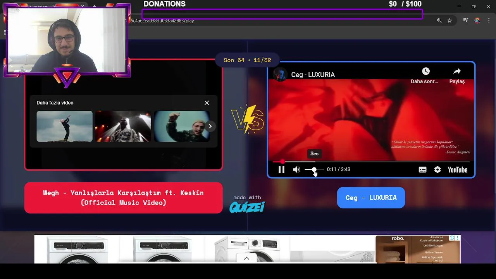Collapse the bottom ad with chevron
This screenshot has width=496, height=279.
246,258
